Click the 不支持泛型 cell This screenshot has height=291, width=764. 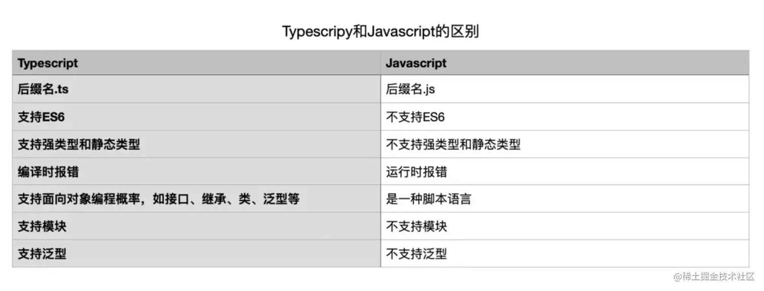[565, 253]
